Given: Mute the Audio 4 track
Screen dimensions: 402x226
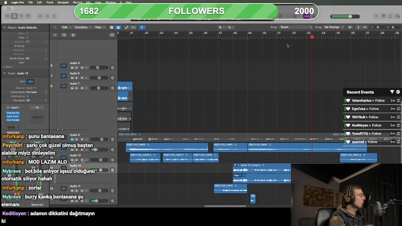Looking at the screenshot, I should (72, 68).
